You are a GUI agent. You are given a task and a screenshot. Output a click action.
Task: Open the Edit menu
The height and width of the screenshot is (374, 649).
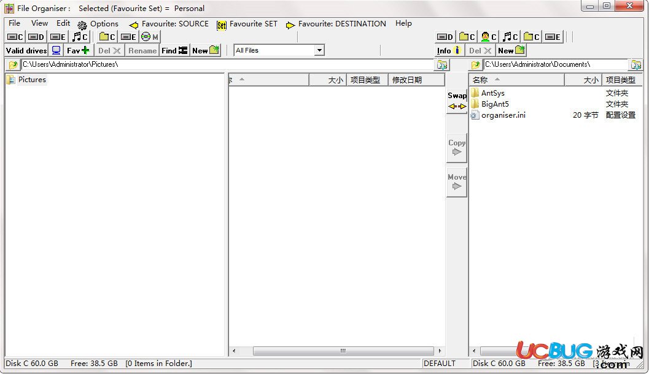tap(63, 23)
